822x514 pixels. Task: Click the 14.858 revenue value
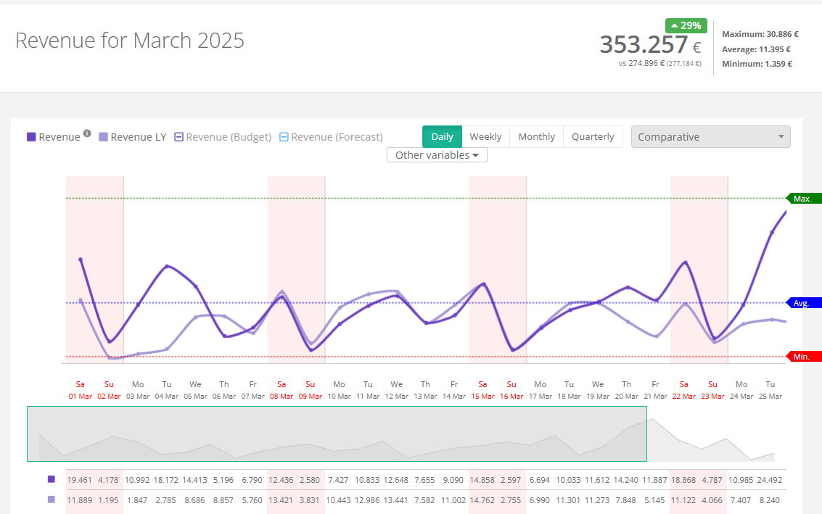click(482, 480)
